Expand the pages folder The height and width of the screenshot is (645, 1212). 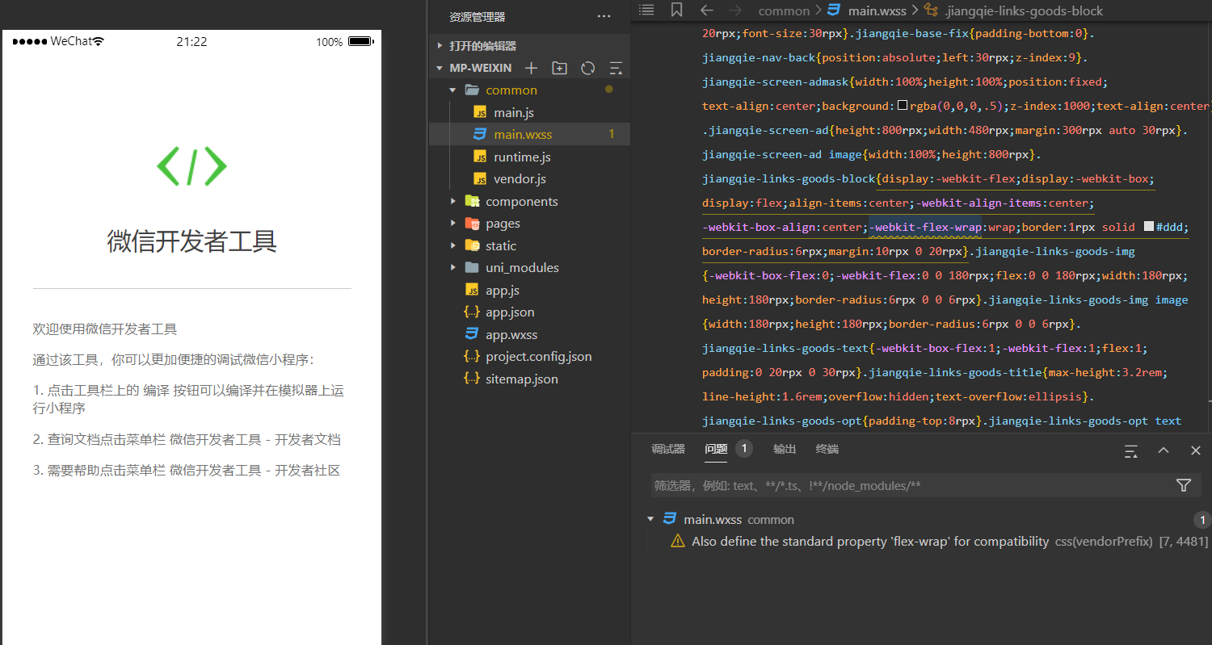point(453,224)
